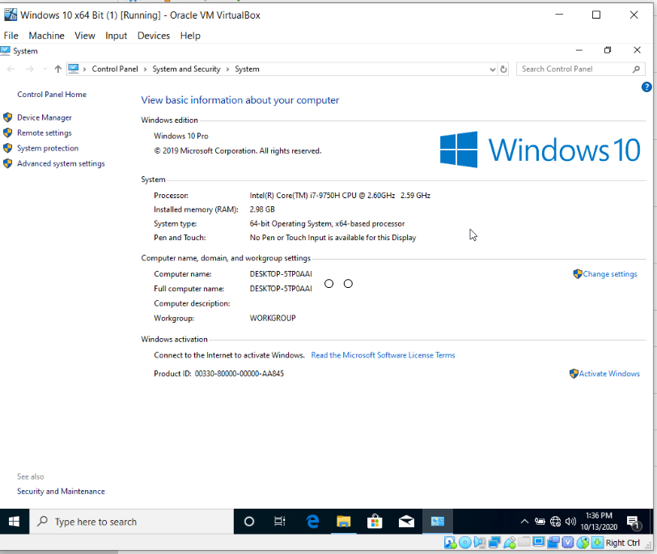657x554 pixels.
Task: Click the hard disk activity indicator in VirtualBox status bar
Action: pos(451,543)
